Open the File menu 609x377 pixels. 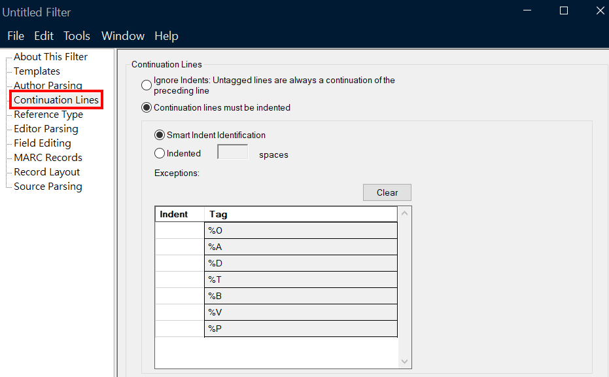(x=16, y=36)
